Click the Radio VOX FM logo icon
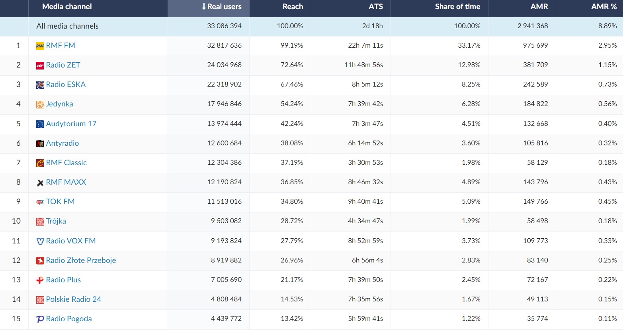The height and width of the screenshot is (330, 623). tap(40, 241)
